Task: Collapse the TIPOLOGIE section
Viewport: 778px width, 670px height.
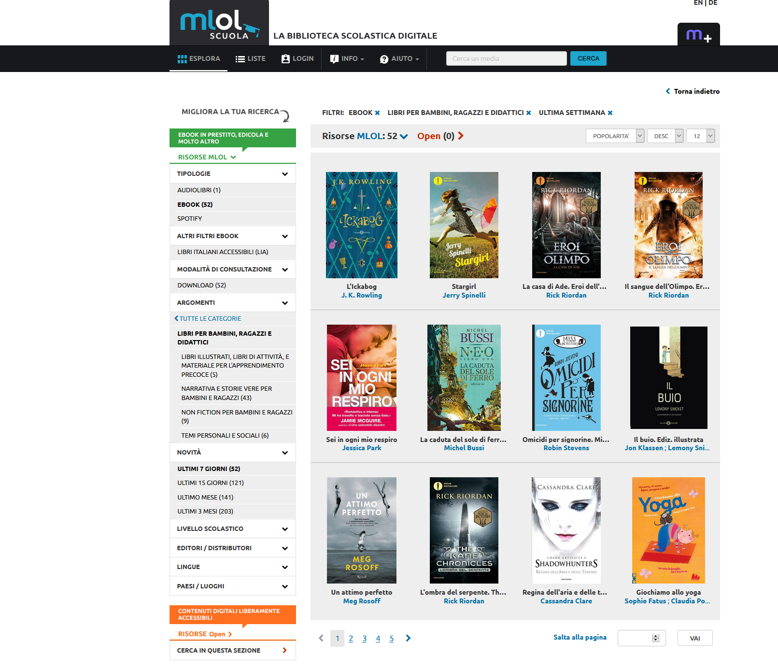Action: pyautogui.click(x=233, y=174)
